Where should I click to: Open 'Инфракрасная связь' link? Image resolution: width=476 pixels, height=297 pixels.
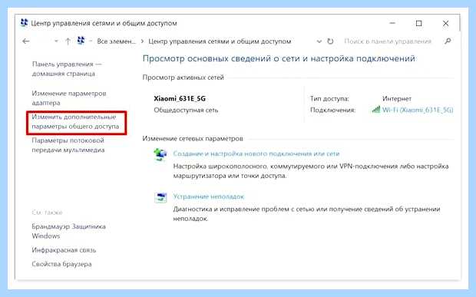click(x=64, y=250)
